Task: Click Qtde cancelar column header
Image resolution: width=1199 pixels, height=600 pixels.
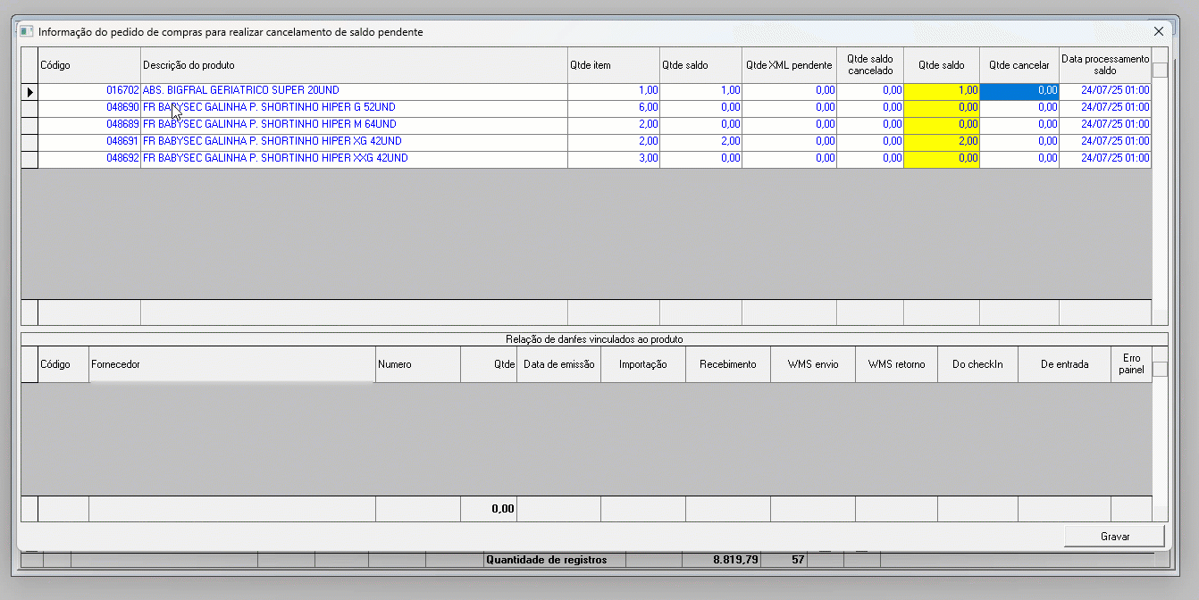Action: click(x=1019, y=65)
